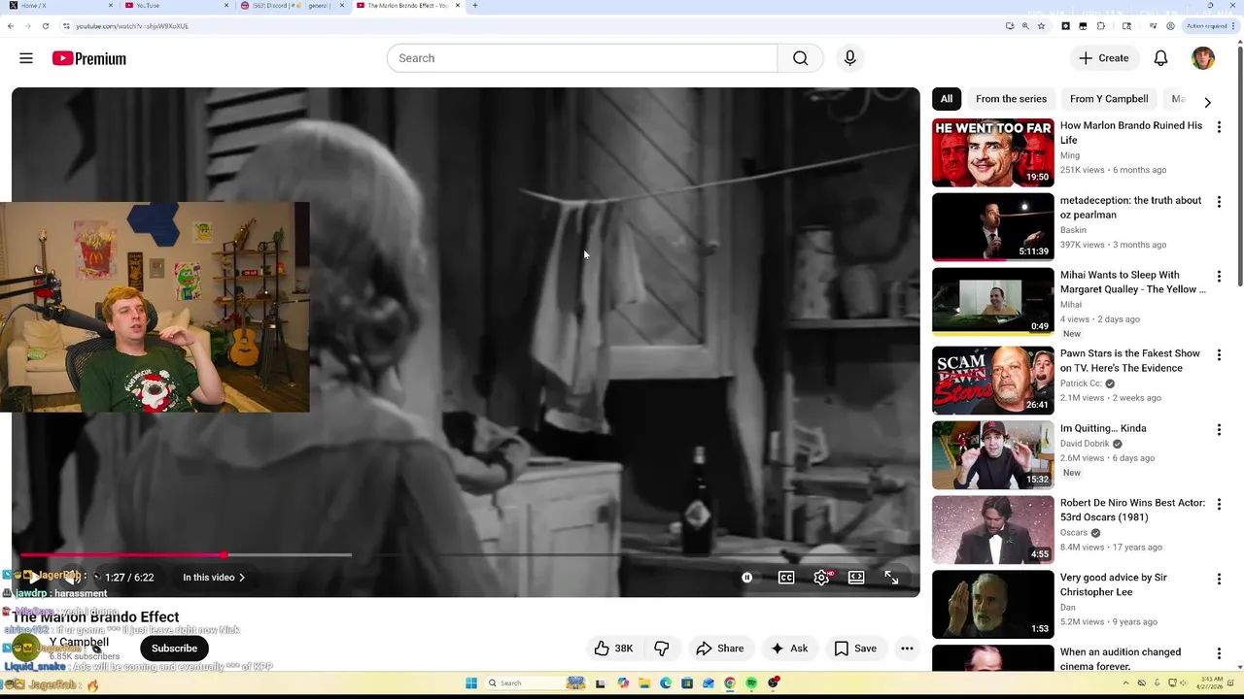Open player settings gear
The image size is (1244, 699).
click(x=822, y=578)
